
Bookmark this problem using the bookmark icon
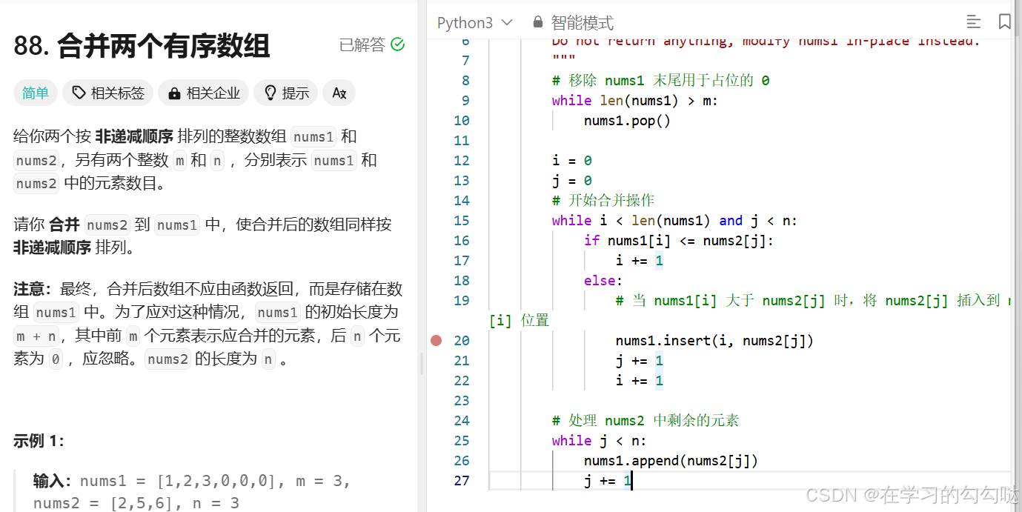click(x=1005, y=21)
